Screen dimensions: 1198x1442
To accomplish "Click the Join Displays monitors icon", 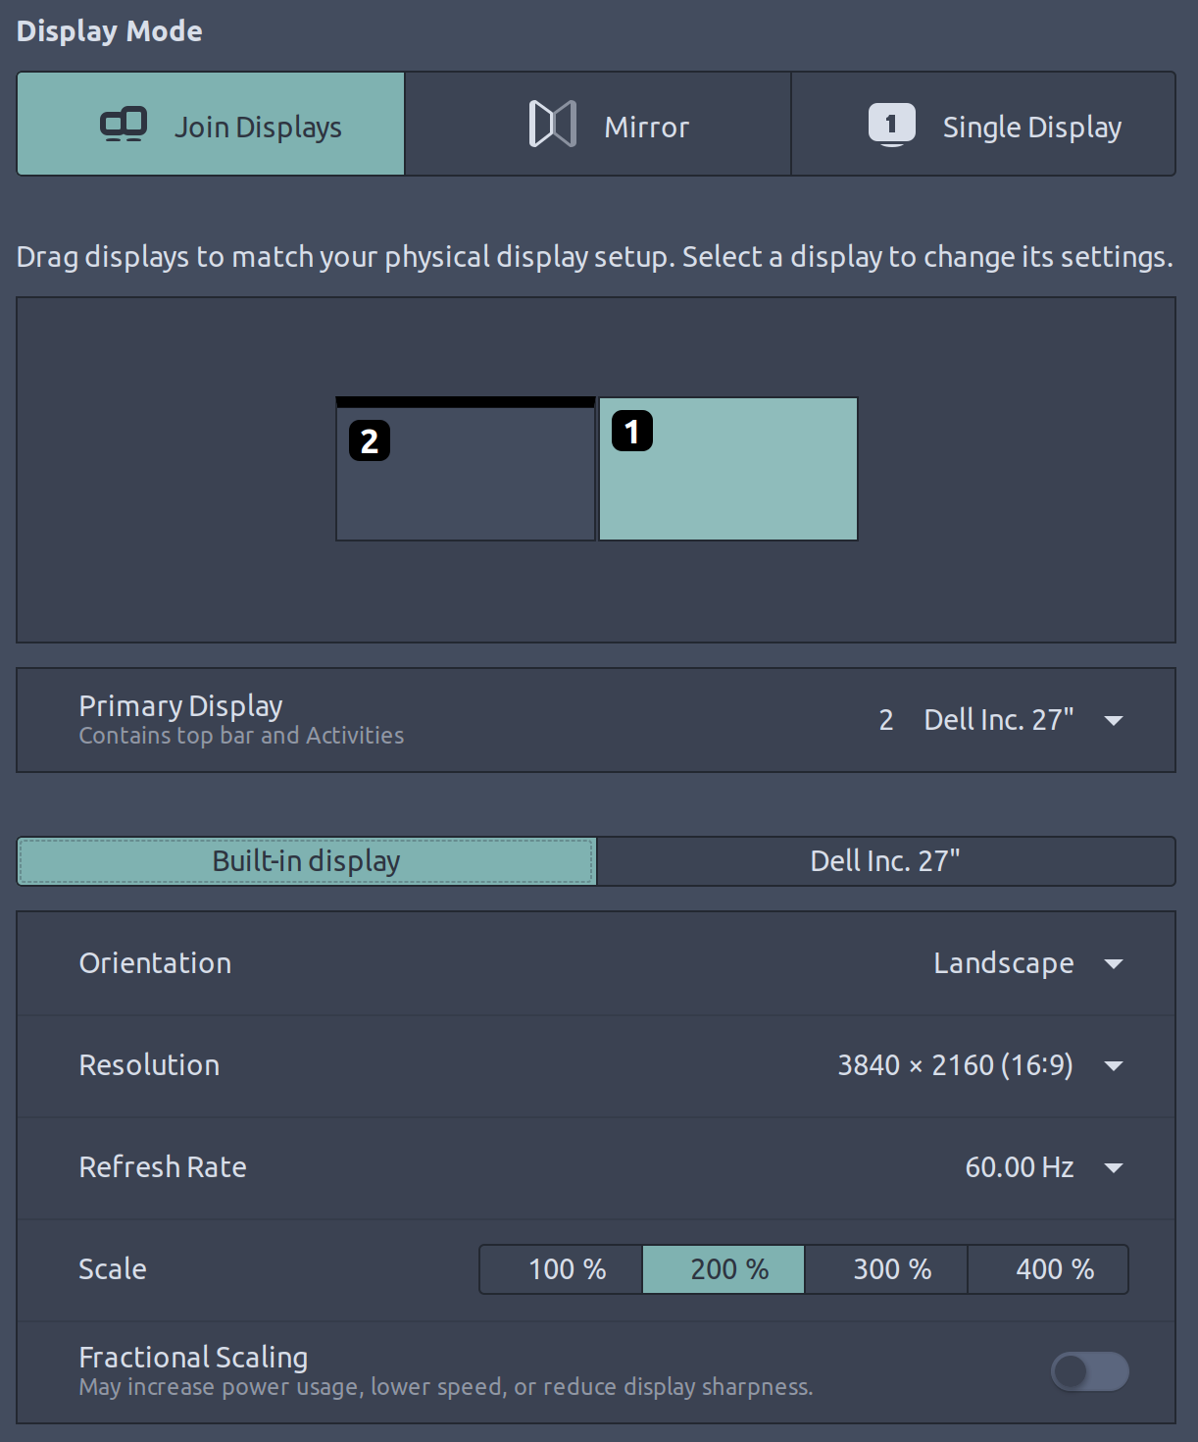I will coord(124,125).
